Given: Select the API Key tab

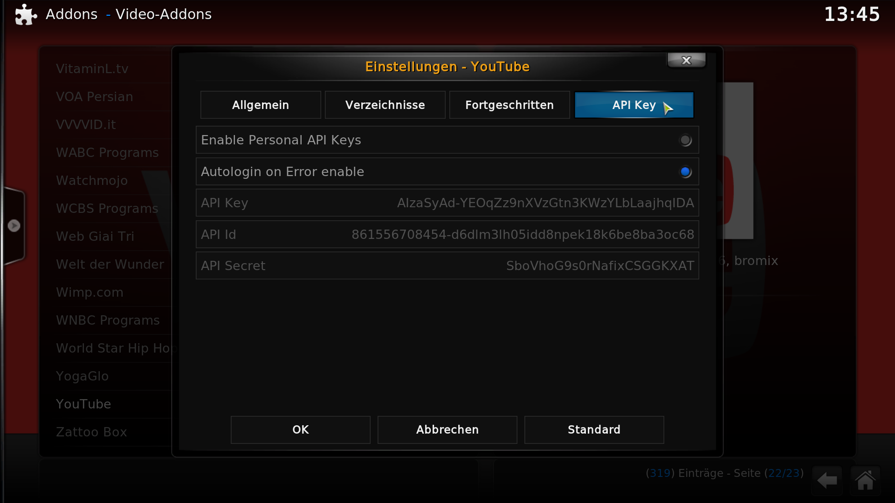Looking at the screenshot, I should pos(634,105).
